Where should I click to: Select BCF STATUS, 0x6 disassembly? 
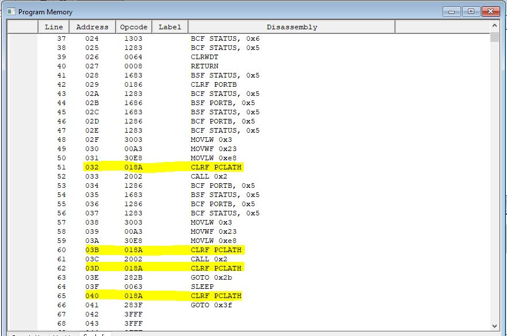[225, 38]
